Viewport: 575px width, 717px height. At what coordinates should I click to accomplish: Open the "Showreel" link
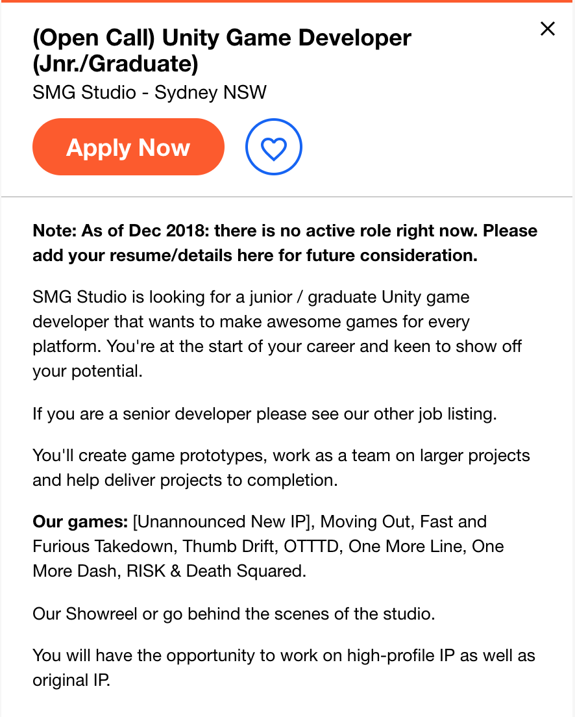point(101,614)
